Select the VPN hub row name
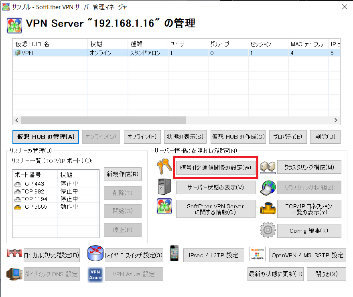353x297 pixels. (27, 53)
